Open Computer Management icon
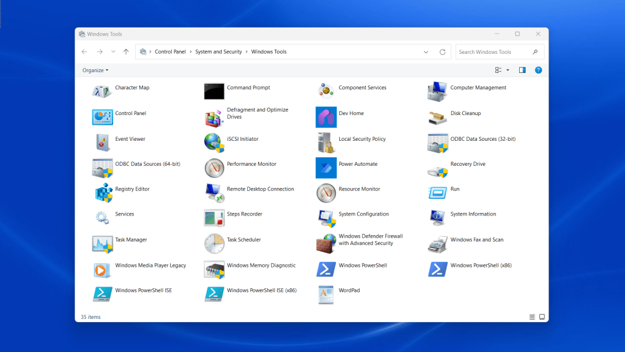The width and height of the screenshot is (625, 352). tap(437, 91)
